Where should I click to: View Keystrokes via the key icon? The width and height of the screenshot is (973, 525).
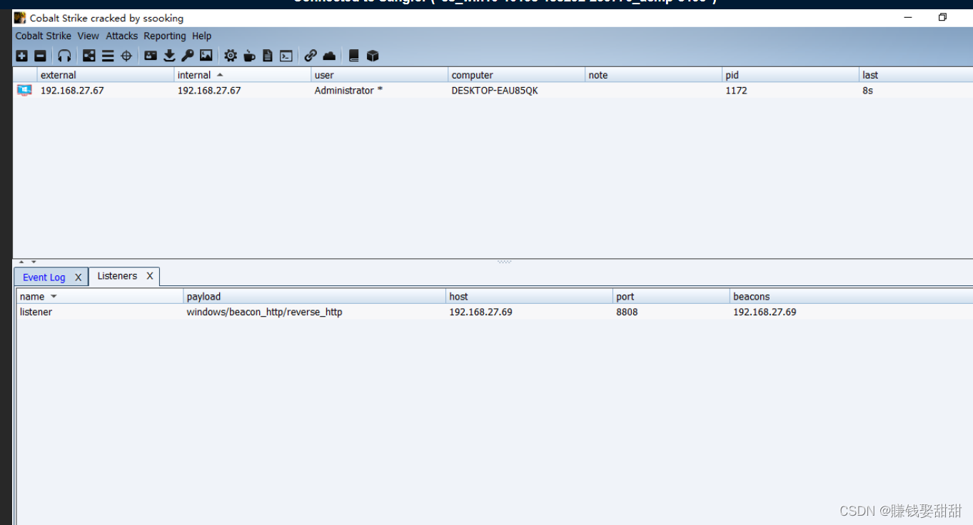click(187, 56)
